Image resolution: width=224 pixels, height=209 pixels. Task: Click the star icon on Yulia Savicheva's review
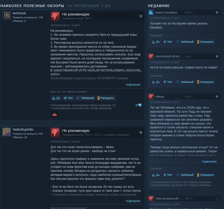[x=217, y=199]
